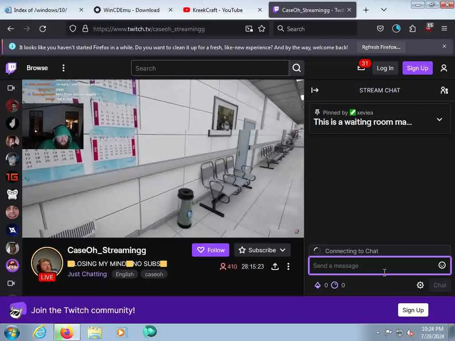The image size is (455, 341).
Task: Click Sign Up in the purple banner
Action: [x=413, y=310]
